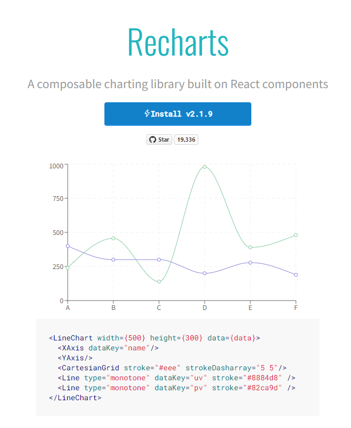This screenshot has height=428, width=351.
Task: Click the Y-axis tick label 750
Action: tap(56, 199)
